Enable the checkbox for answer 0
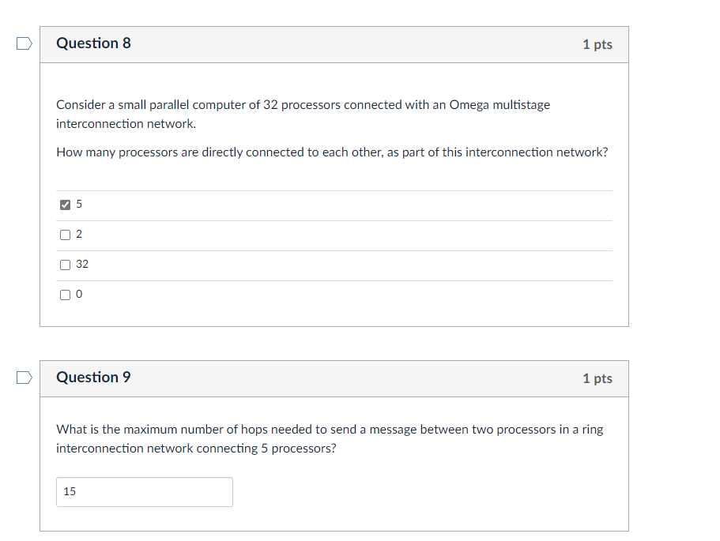 65,295
